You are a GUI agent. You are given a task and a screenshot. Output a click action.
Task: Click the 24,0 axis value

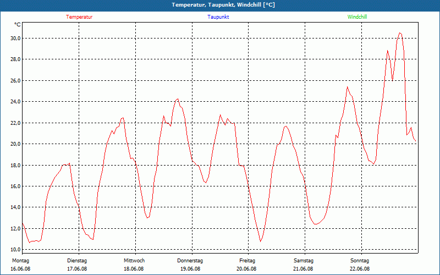coord(15,102)
